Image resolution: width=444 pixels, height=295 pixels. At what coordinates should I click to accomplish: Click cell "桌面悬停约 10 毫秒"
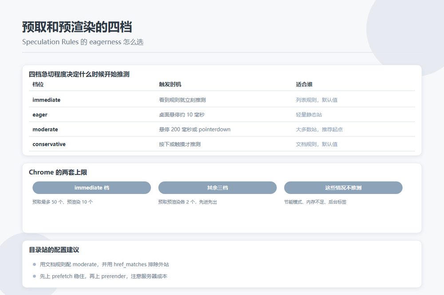[182, 114]
